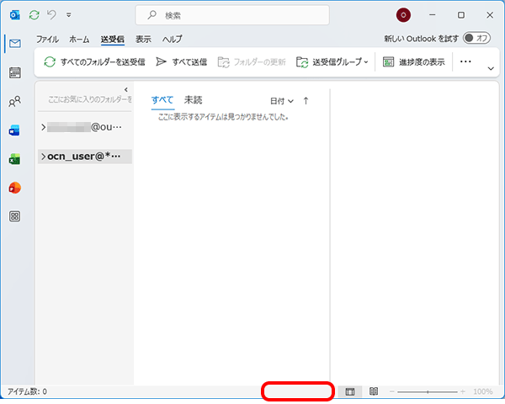The height and width of the screenshot is (404, 505).
Task: Open the 日付 sort dropdown
Action: (x=282, y=101)
